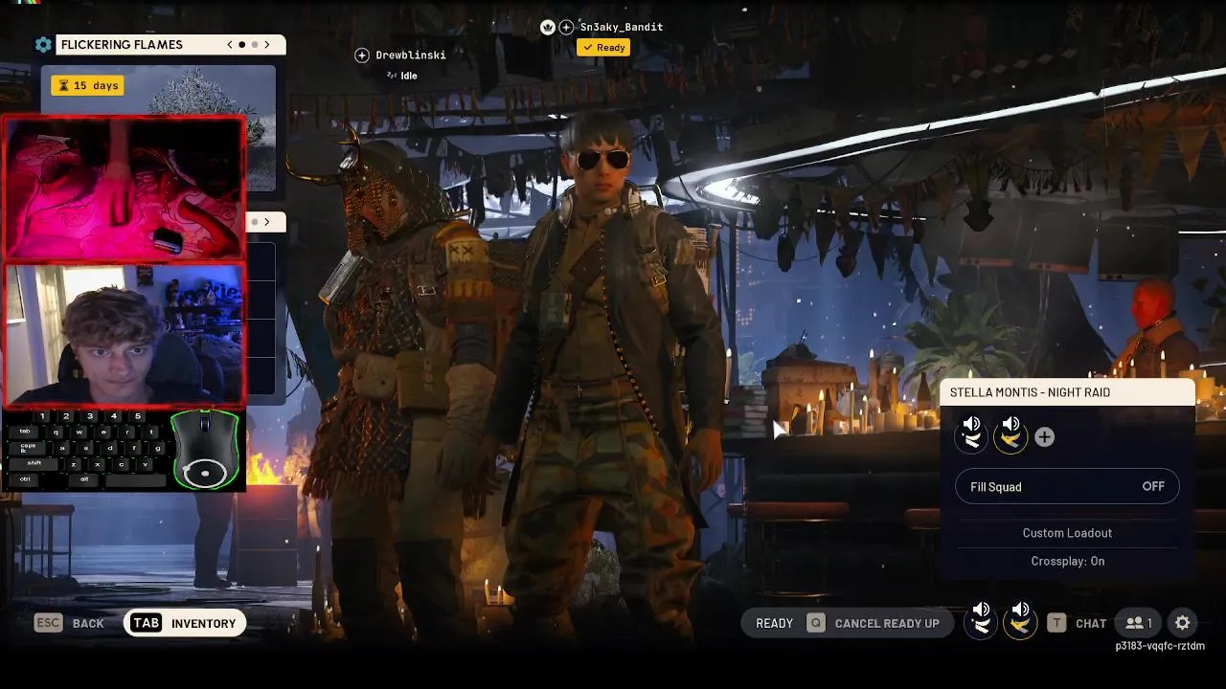Open settings via the bottom-right gear

point(1183,623)
